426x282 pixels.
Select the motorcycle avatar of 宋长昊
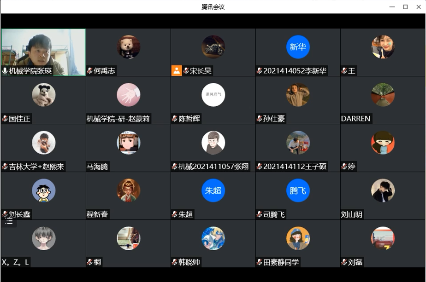213,47
